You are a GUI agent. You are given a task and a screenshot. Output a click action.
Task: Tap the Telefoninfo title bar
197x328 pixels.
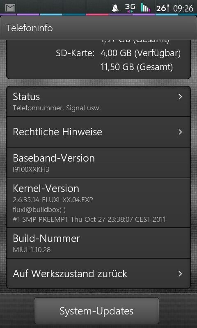tap(98, 28)
